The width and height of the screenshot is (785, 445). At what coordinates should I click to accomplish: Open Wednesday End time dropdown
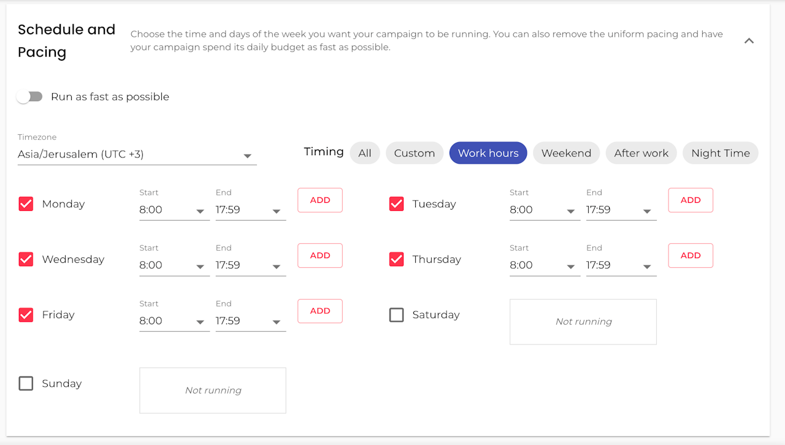250,265
